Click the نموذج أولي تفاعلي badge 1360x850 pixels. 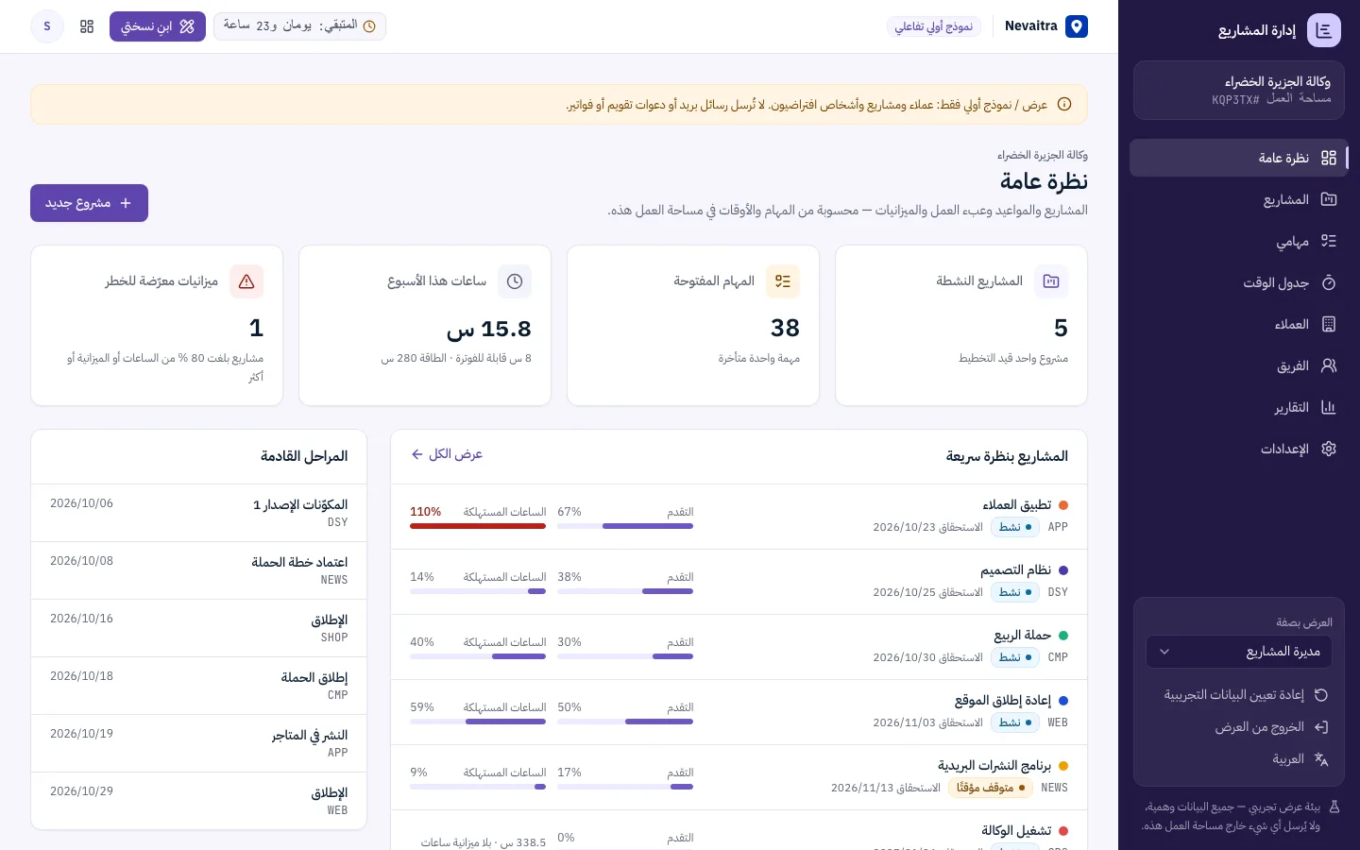pyautogui.click(x=934, y=26)
